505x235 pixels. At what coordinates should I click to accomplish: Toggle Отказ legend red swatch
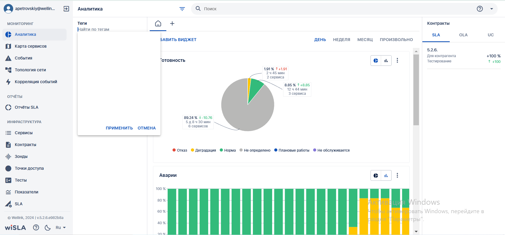pyautogui.click(x=174, y=150)
